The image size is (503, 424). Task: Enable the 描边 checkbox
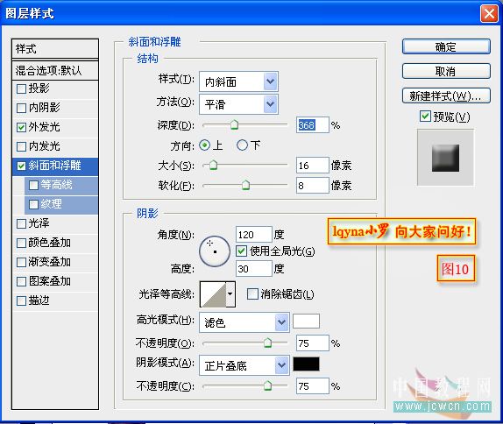[x=21, y=300]
